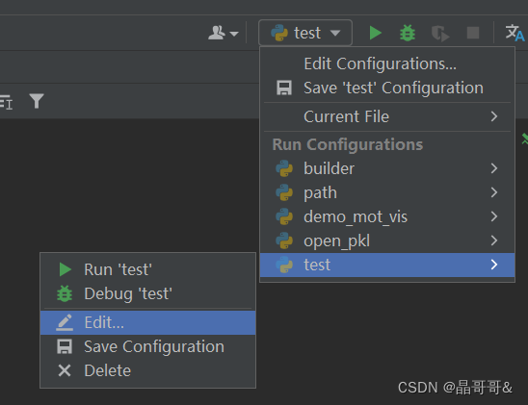This screenshot has width=528, height=405.
Task: Expand the Current File submenu
Action: coord(387,116)
